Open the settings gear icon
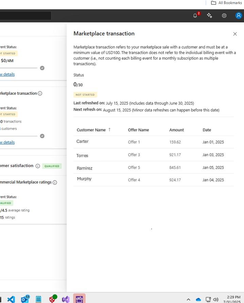Image resolution: width=244 pixels, height=303 pixels. tap(224, 16)
